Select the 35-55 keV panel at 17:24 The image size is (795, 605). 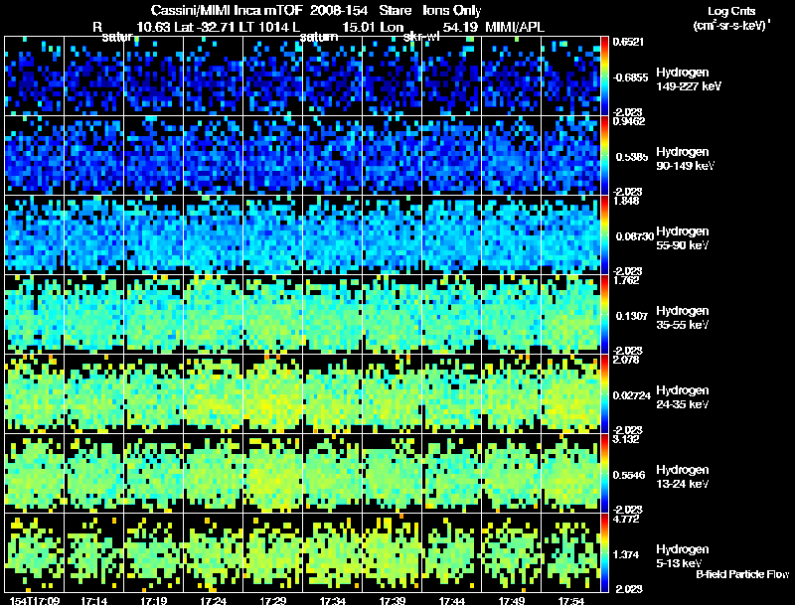(214, 315)
